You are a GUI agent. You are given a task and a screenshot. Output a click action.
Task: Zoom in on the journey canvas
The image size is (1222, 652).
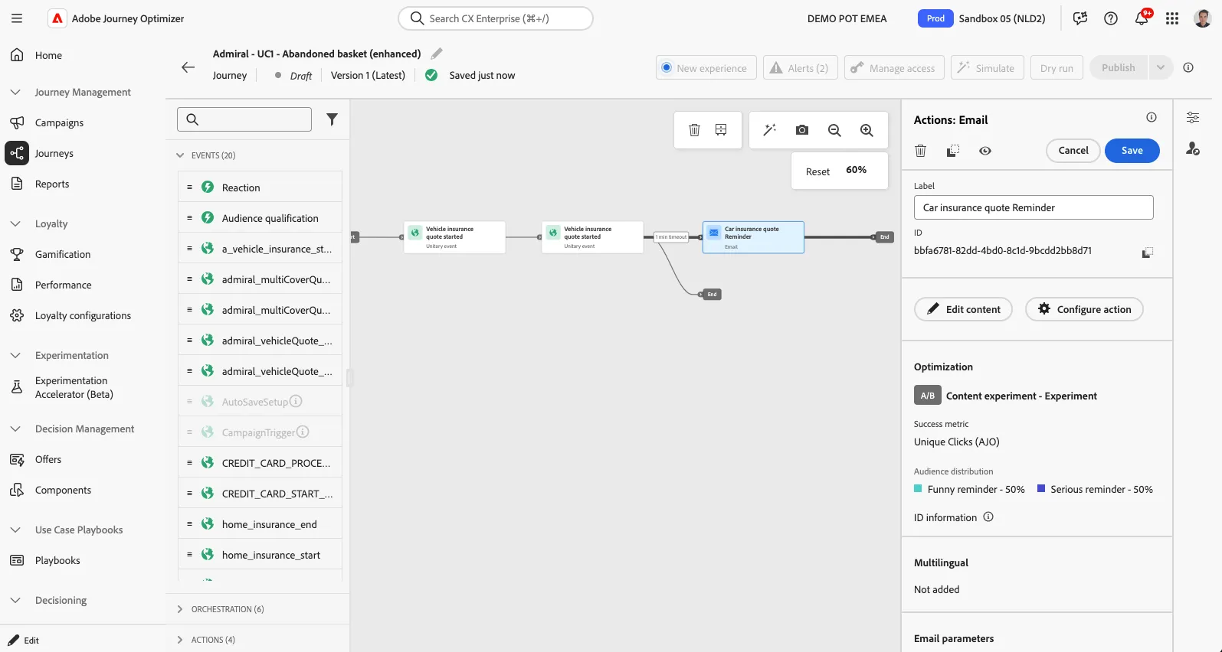[867, 130]
